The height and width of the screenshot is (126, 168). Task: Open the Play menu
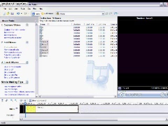point(35,9)
